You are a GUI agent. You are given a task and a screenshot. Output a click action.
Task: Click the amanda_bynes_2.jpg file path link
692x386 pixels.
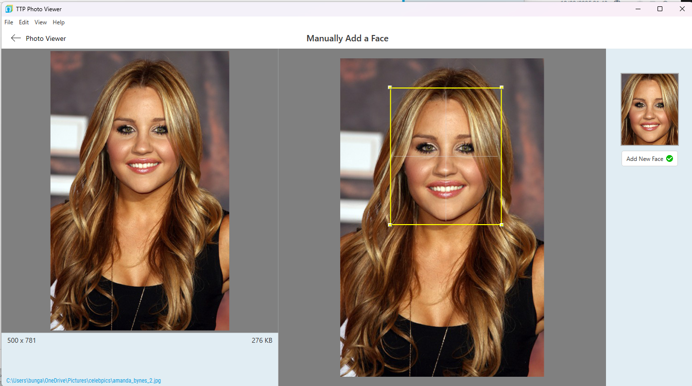point(84,381)
